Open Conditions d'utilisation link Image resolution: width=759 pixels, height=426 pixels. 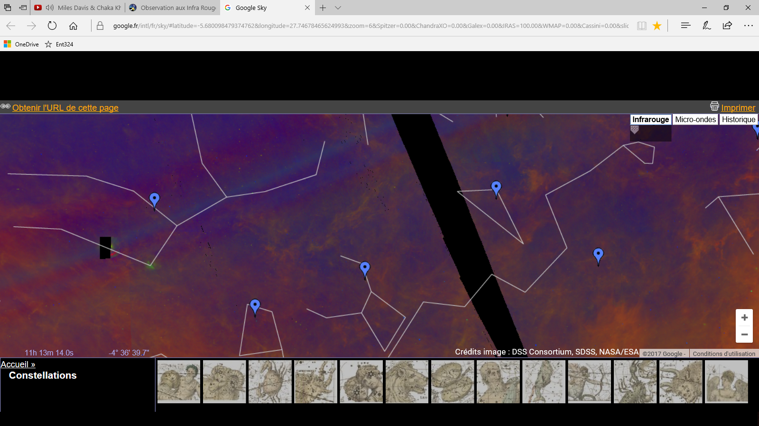pos(724,354)
